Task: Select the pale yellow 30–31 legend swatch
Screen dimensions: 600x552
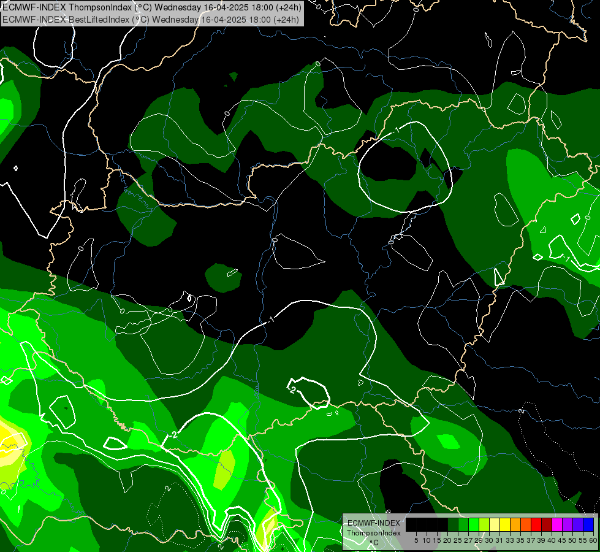Action: pyautogui.click(x=495, y=524)
